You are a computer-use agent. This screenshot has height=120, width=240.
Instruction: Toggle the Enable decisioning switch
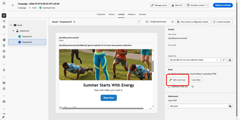pyautogui.click(x=147, y=22)
